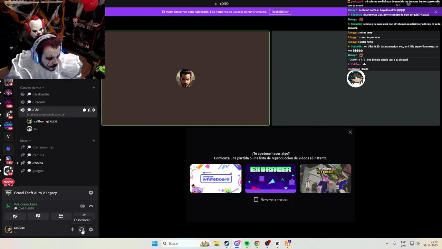Click the taskbar Buscar search box

[186, 243]
